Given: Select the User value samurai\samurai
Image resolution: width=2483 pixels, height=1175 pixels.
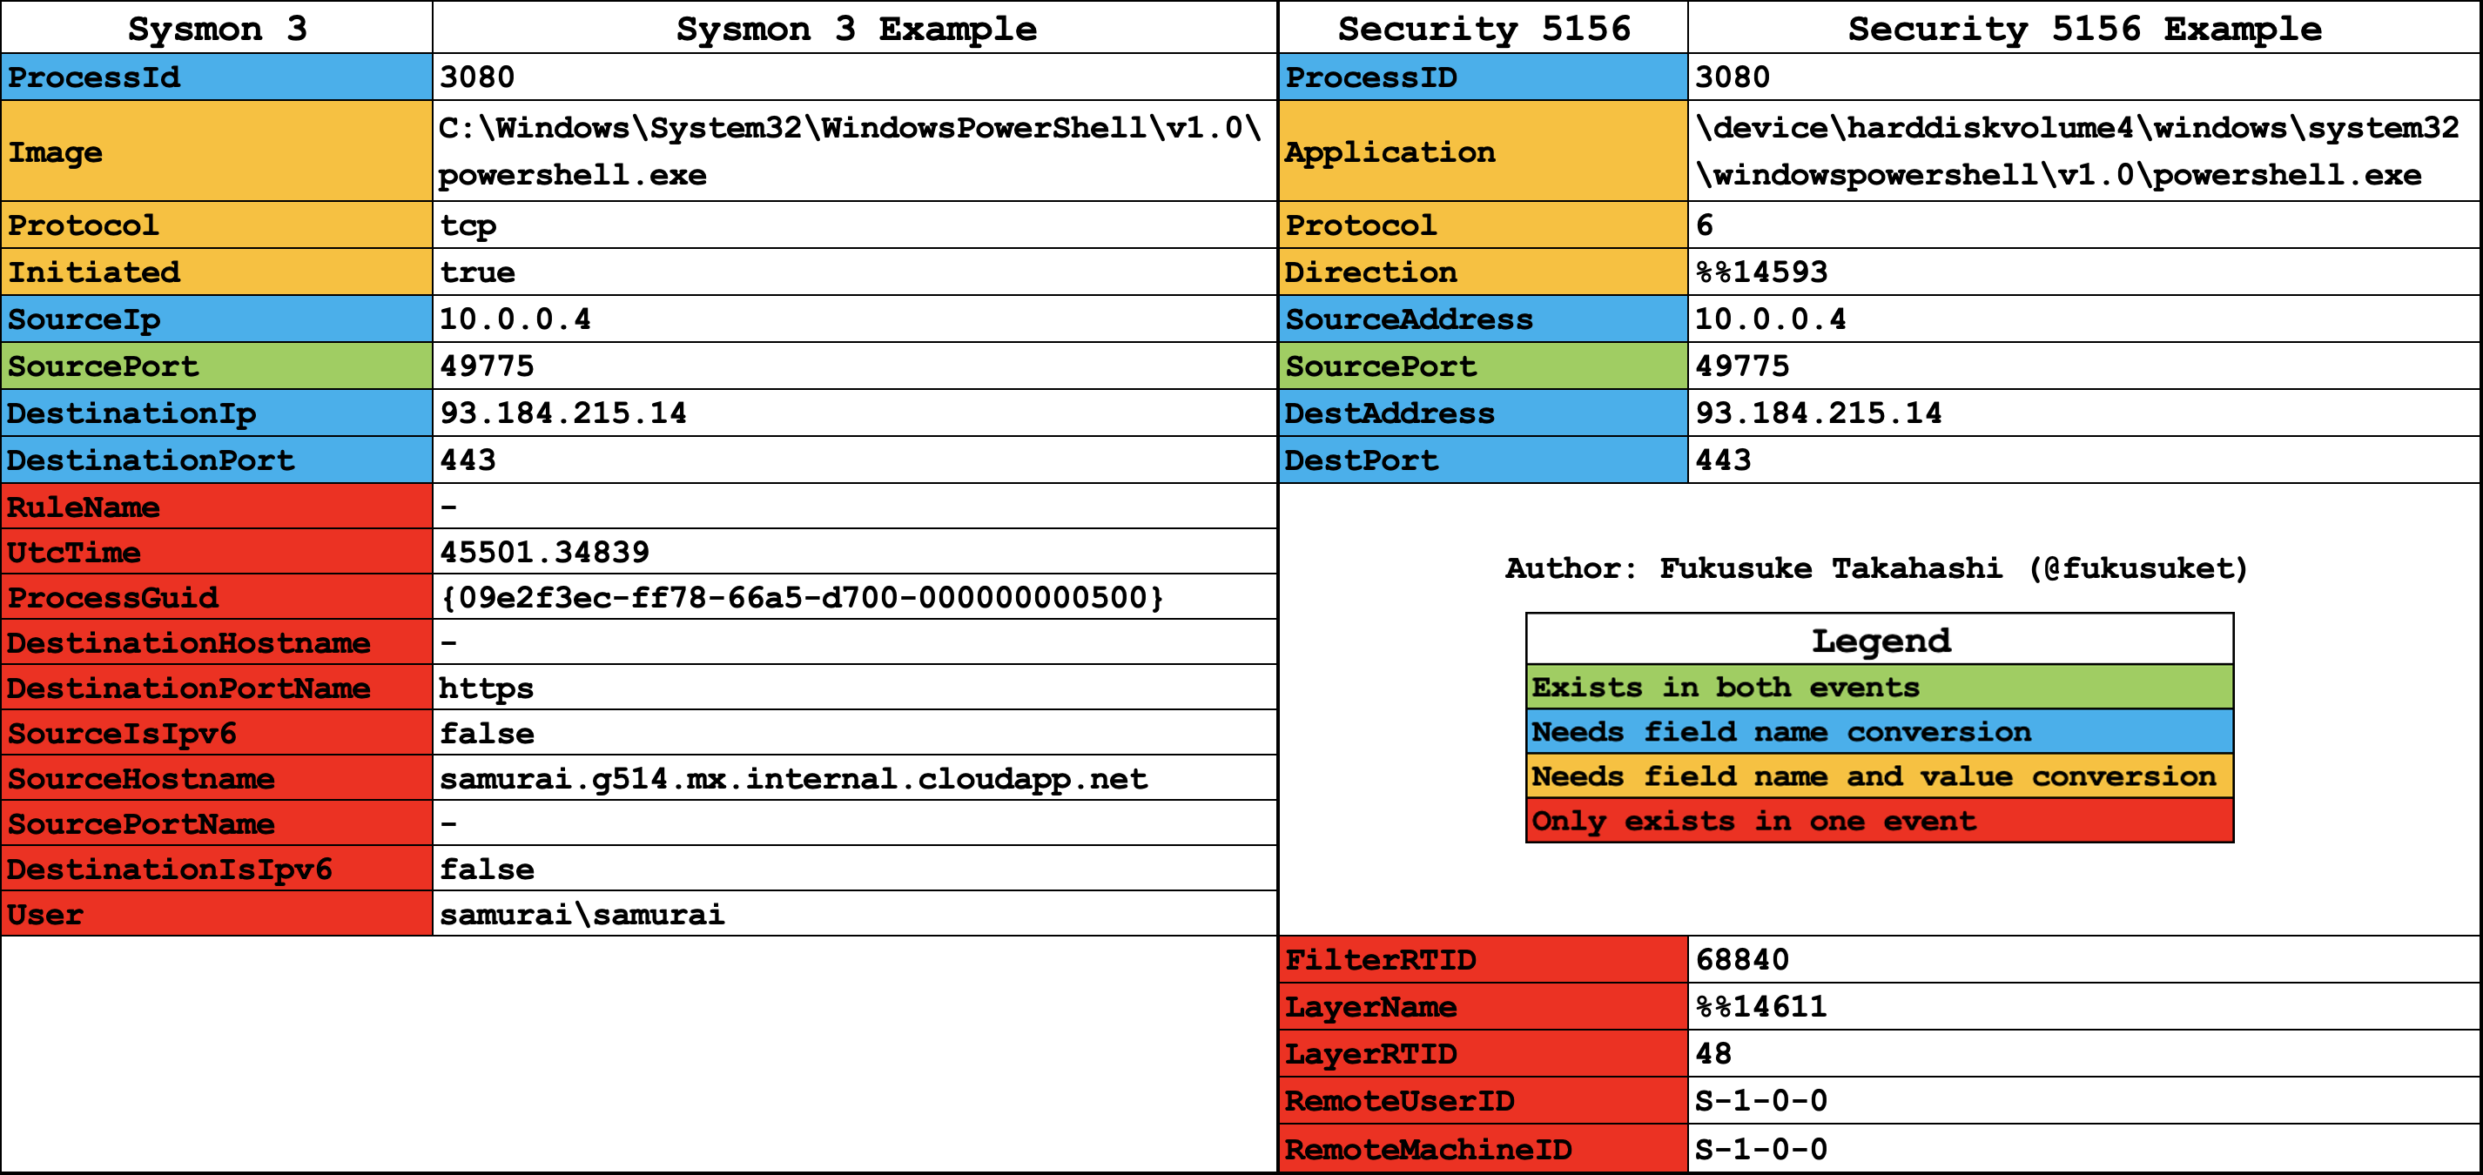Looking at the screenshot, I should 854,914.
